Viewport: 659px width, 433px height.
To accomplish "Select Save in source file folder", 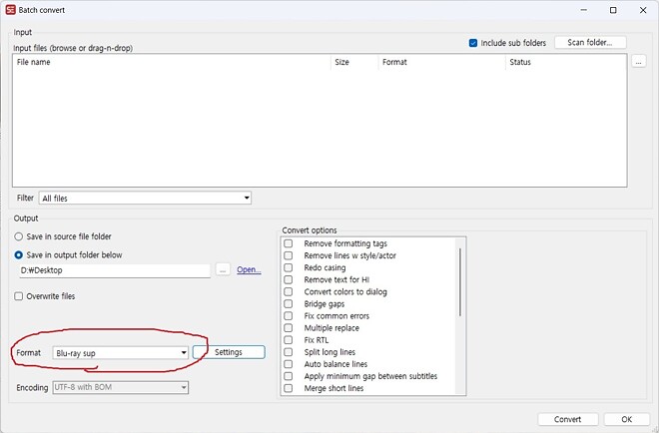I will (x=19, y=236).
